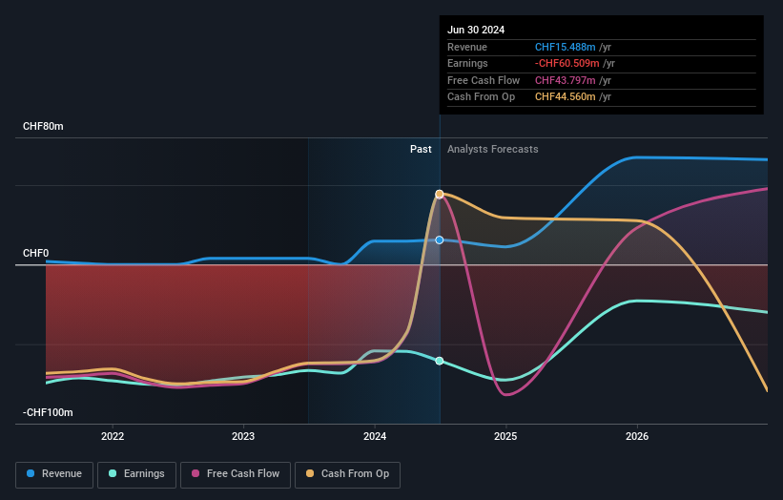Click the teal Earnings legend dot

(x=113, y=473)
